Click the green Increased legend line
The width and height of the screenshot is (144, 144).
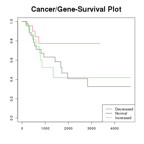(x=109, y=118)
